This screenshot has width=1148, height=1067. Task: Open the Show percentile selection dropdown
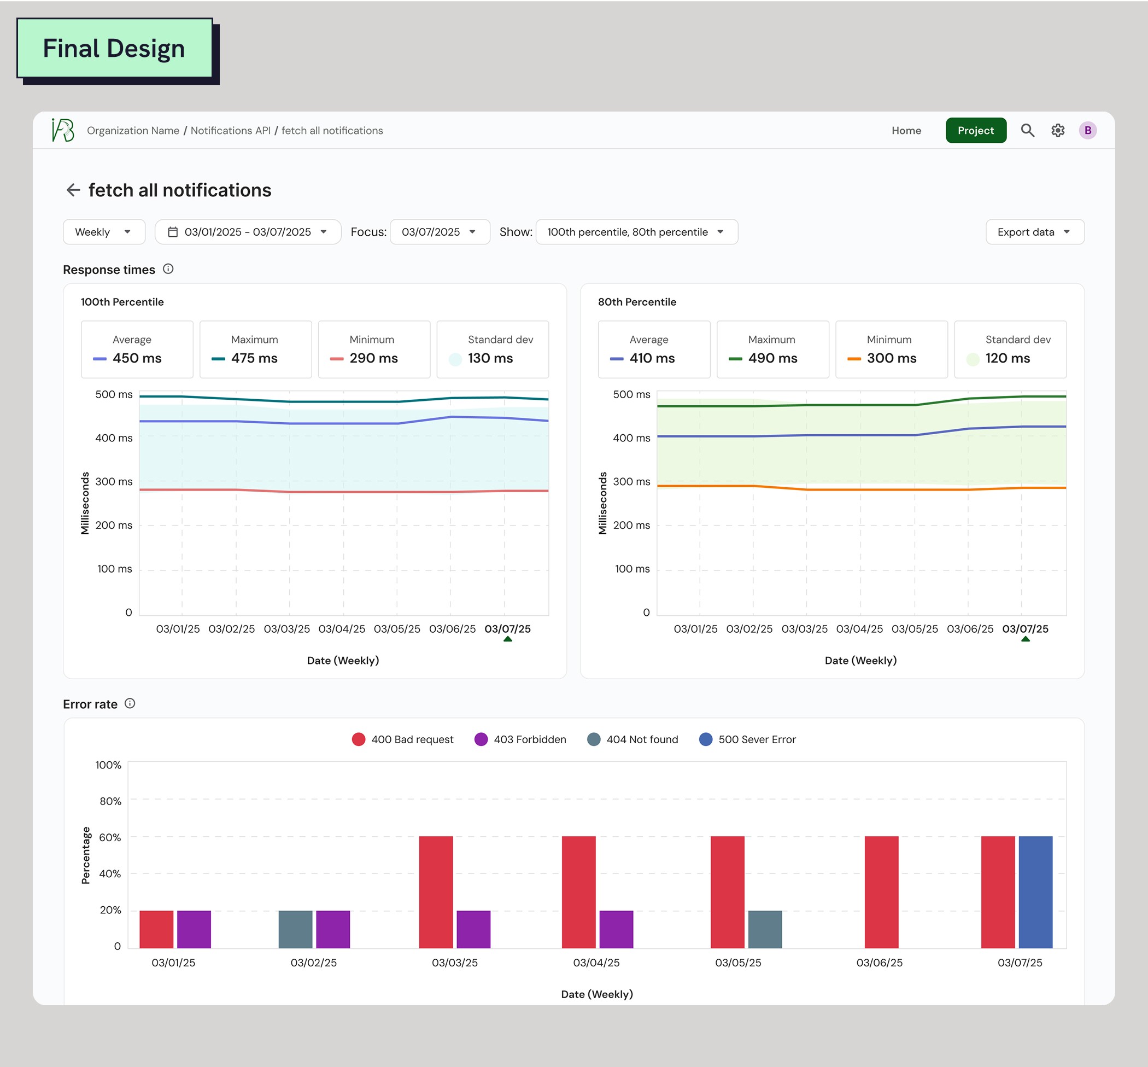coord(636,232)
